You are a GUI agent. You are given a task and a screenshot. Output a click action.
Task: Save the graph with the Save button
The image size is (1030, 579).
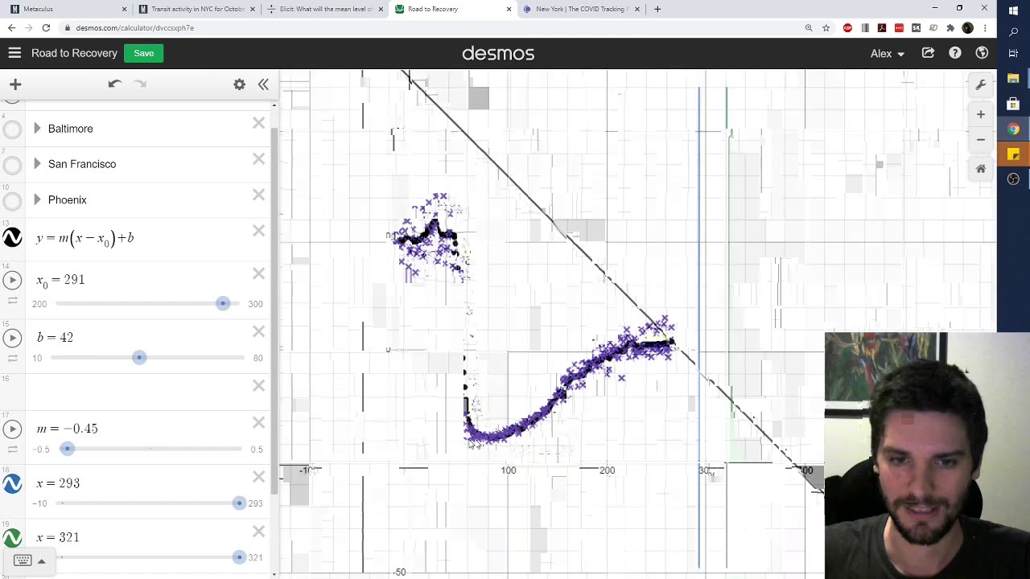(144, 53)
